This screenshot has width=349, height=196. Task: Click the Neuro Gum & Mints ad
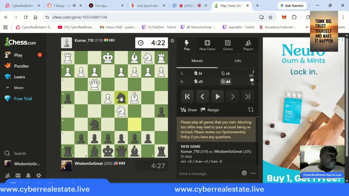point(303,110)
